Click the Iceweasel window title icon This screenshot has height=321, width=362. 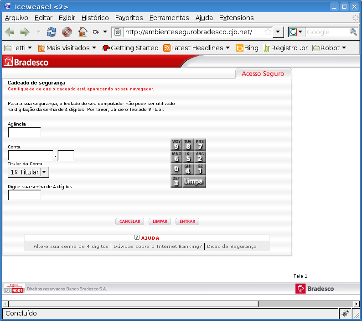(x=8, y=6)
